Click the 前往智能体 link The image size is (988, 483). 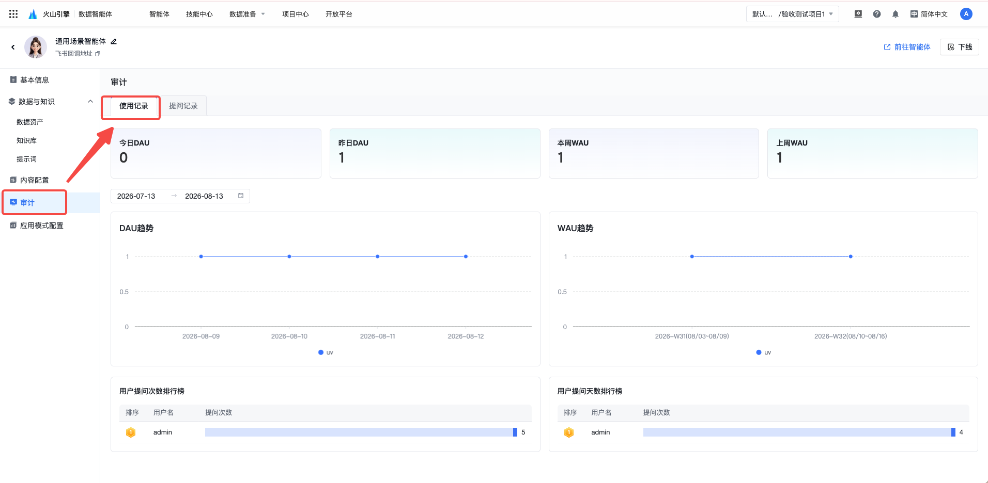pyautogui.click(x=907, y=47)
